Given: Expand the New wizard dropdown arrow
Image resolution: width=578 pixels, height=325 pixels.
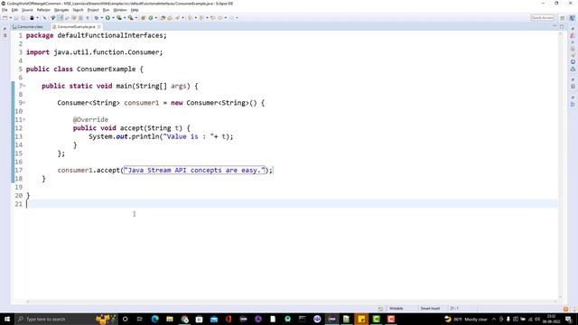Looking at the screenshot, I should [x=11, y=18].
